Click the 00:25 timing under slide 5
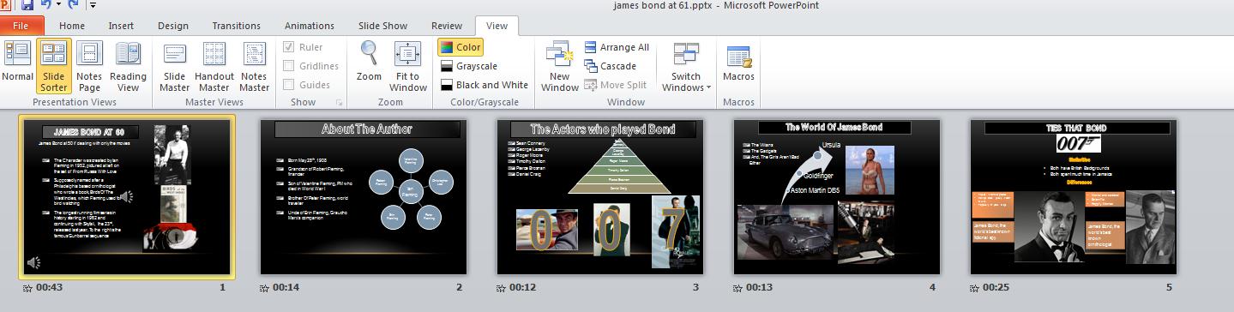The image size is (1234, 312). pyautogui.click(x=997, y=287)
